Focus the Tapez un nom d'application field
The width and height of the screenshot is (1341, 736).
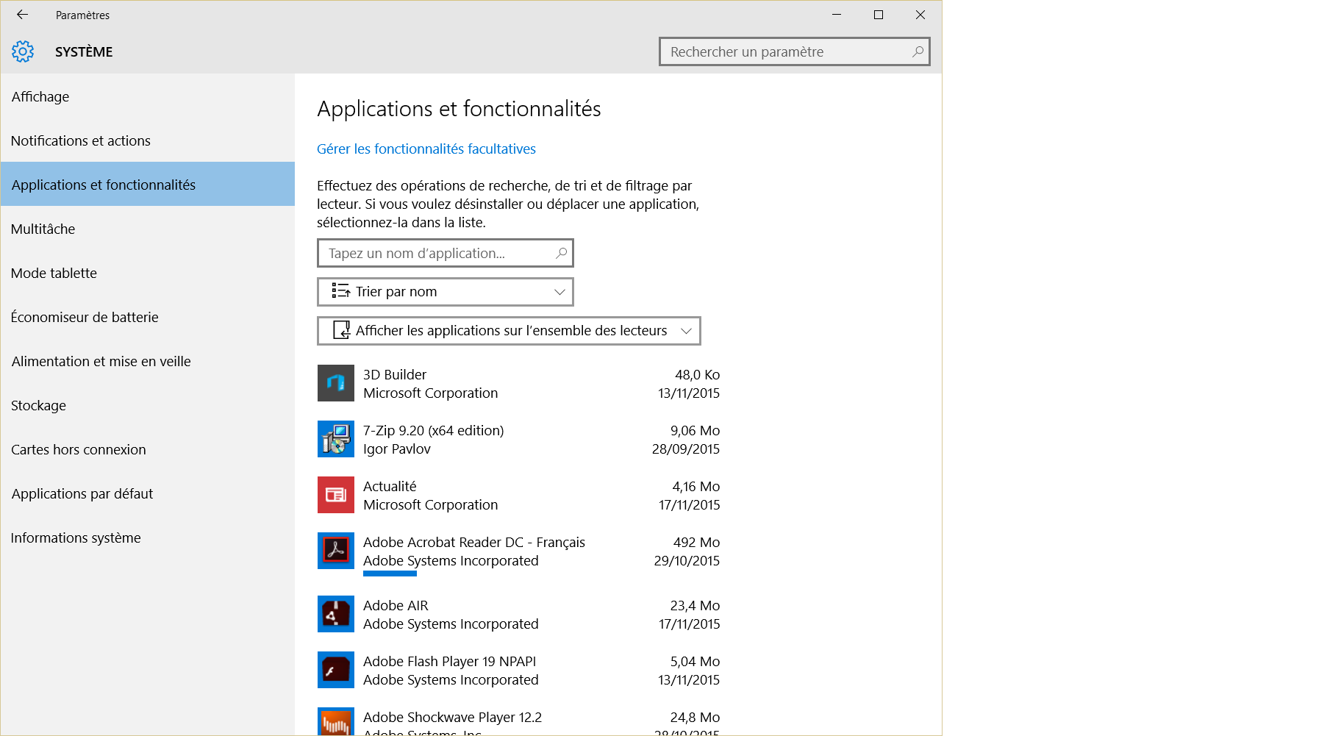(x=446, y=253)
